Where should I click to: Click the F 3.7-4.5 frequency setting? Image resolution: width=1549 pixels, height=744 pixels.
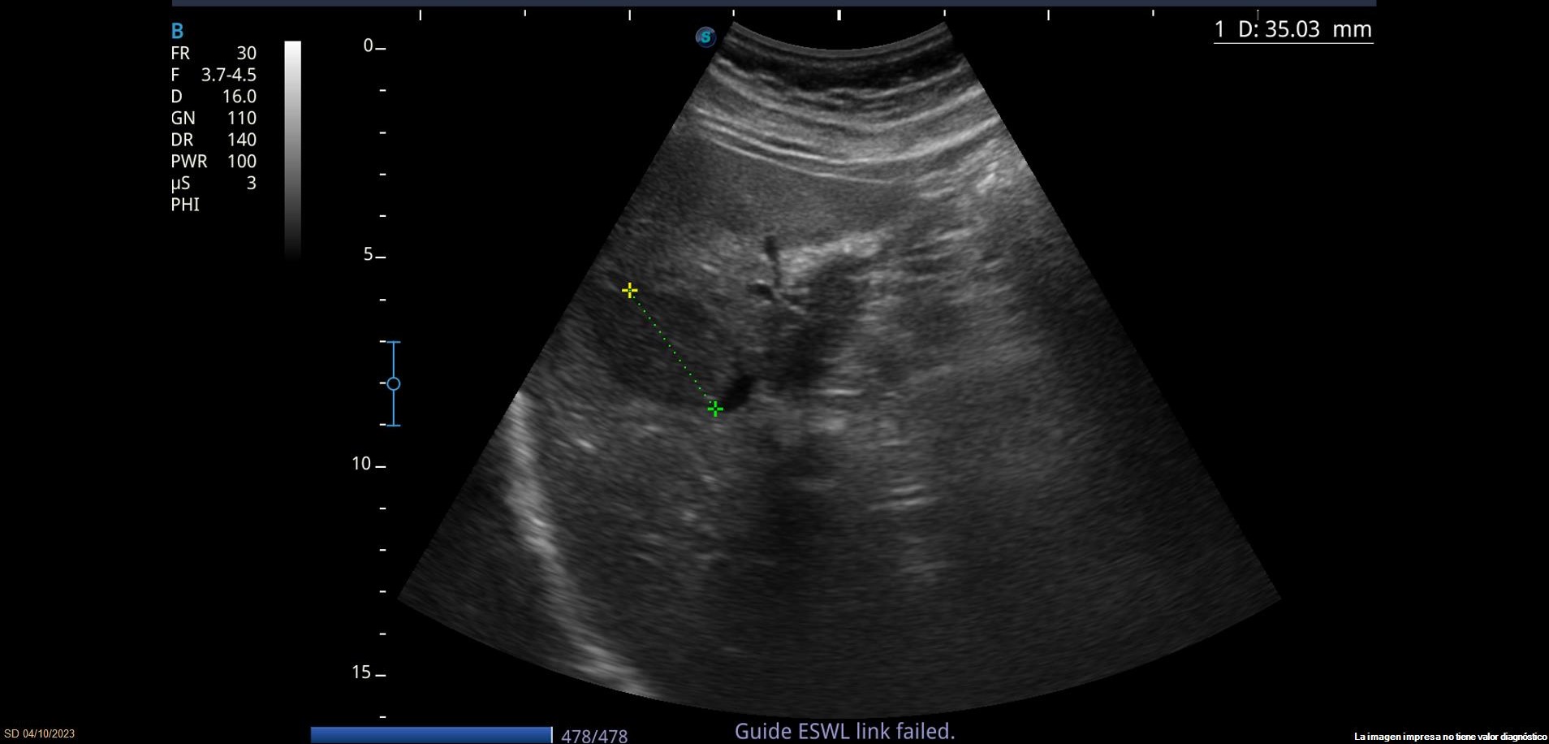point(214,75)
